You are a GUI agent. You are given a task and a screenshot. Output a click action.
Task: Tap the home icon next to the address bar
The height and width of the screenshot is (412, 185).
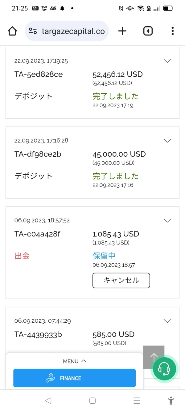[x=12, y=31]
